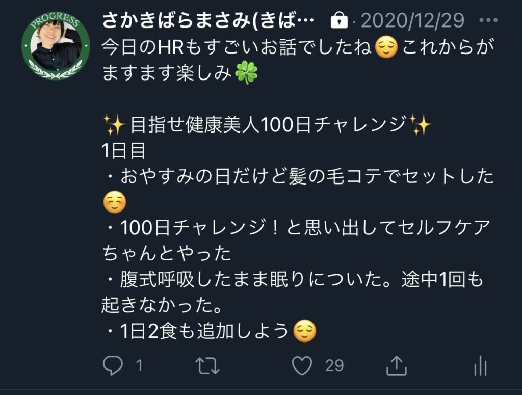Click the reply count number 1
Image resolution: width=522 pixels, height=395 pixels.
(x=140, y=366)
